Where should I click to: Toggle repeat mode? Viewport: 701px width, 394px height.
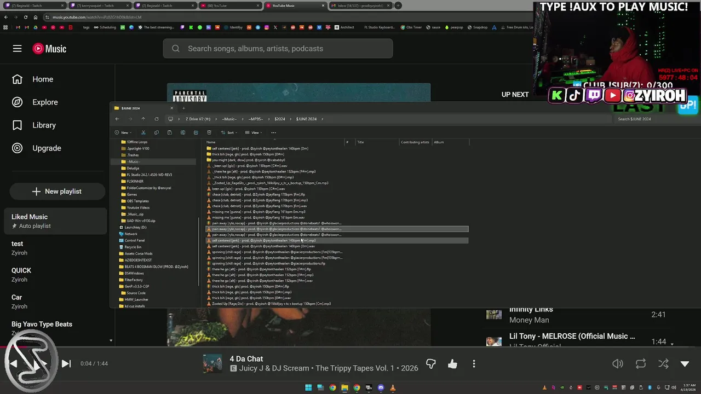pyautogui.click(x=640, y=364)
